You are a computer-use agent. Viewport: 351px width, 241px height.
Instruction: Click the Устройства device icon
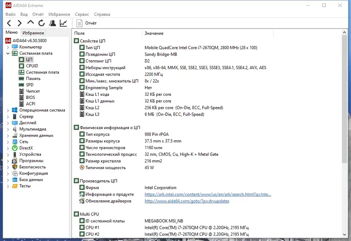click(15, 154)
